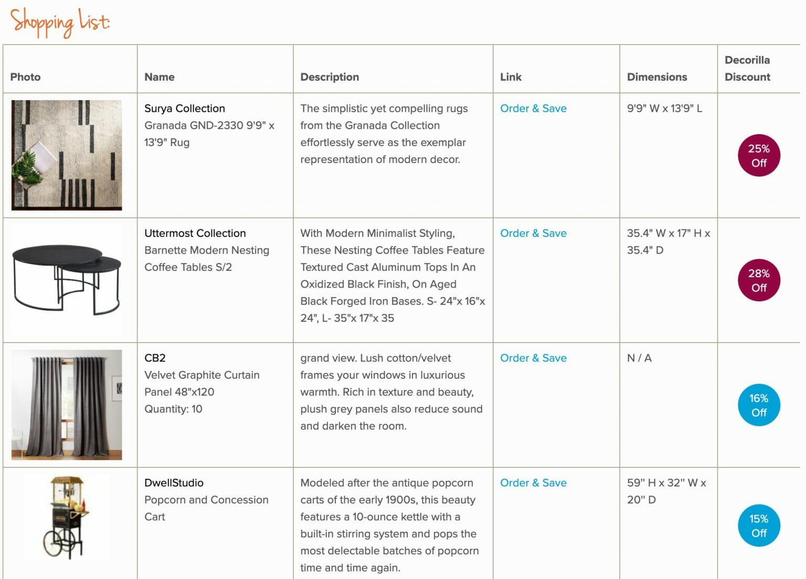
Task: Click the Uttermost Collection product name
Action: tap(195, 233)
